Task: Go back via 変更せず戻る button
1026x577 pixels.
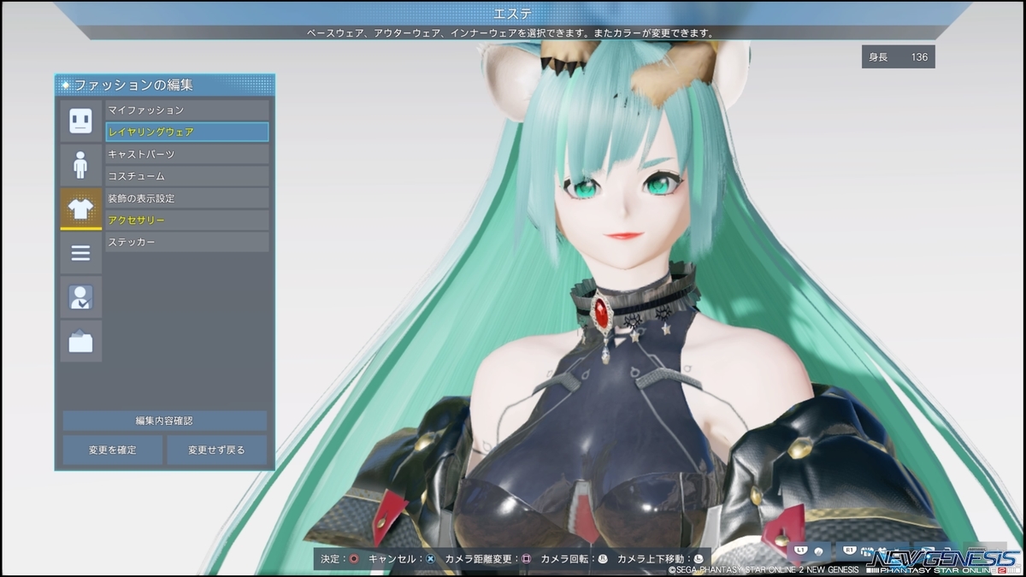Action: pyautogui.click(x=216, y=450)
